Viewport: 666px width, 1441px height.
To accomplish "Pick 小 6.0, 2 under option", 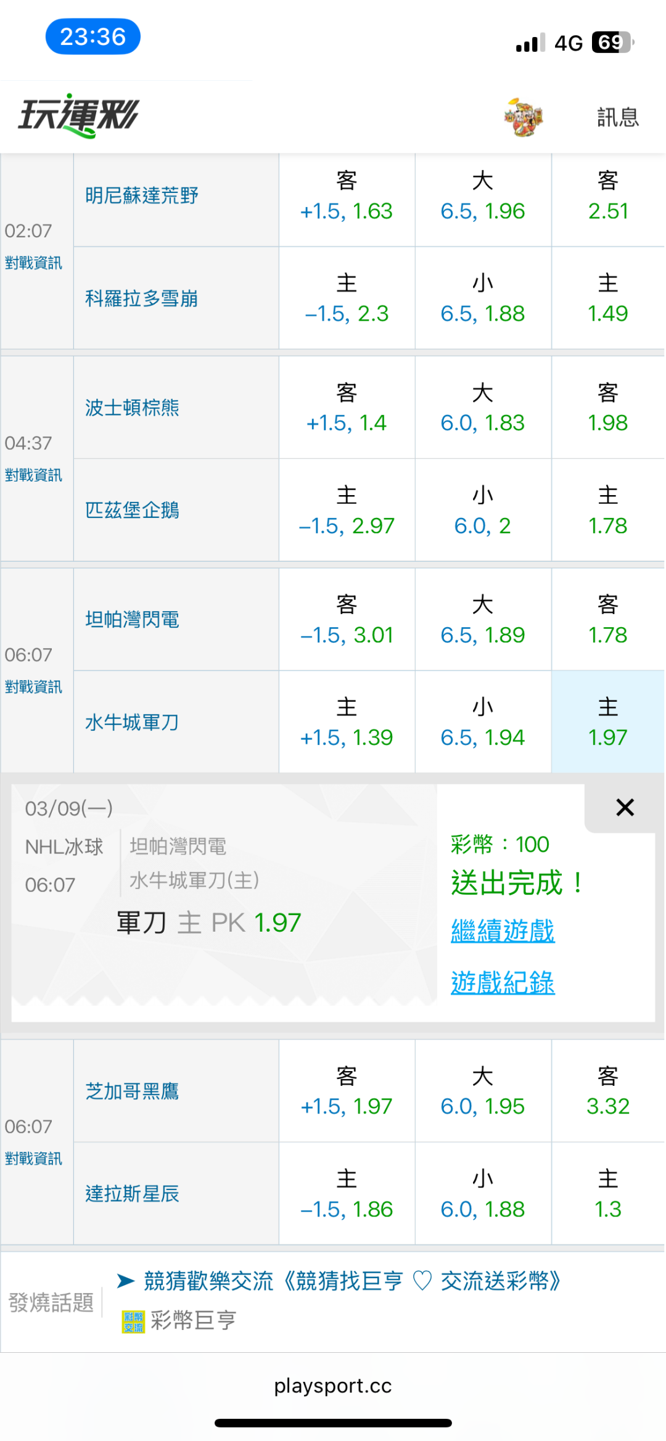I will pos(483,511).
